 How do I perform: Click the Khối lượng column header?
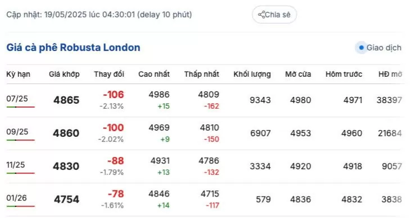[252, 74]
